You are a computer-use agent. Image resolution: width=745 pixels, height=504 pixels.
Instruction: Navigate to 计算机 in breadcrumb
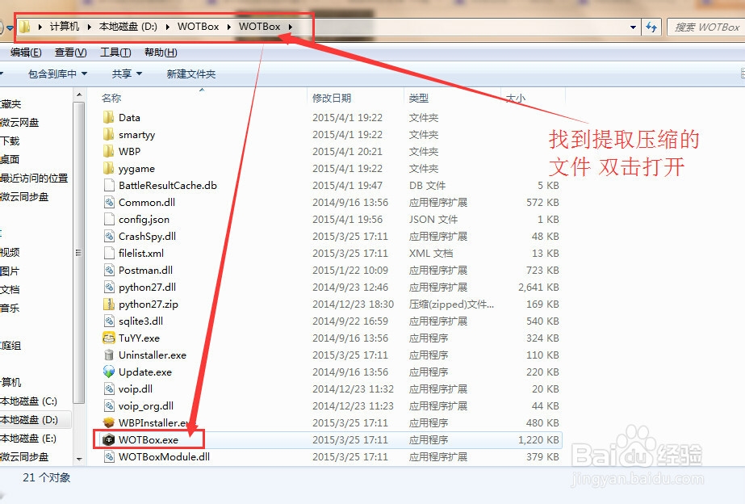point(64,27)
